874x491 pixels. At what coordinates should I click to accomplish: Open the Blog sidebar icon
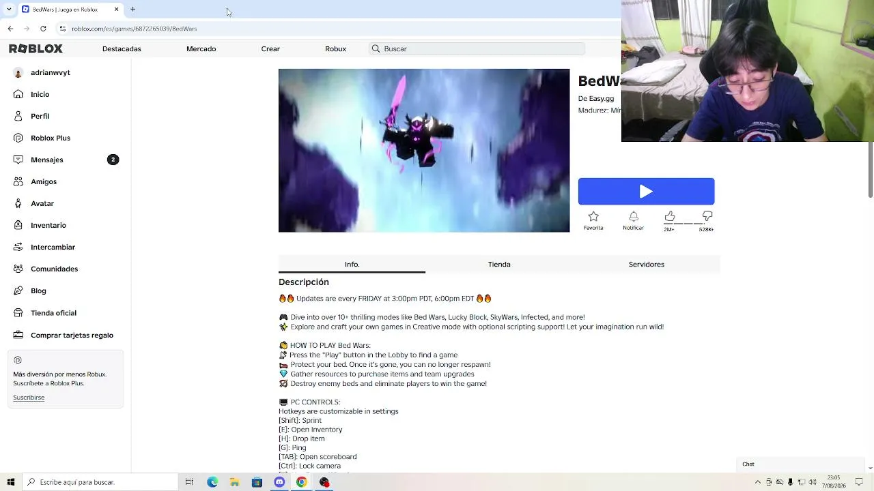(18, 291)
